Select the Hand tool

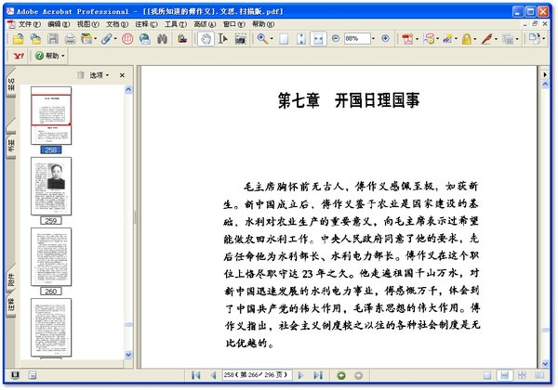coord(206,39)
